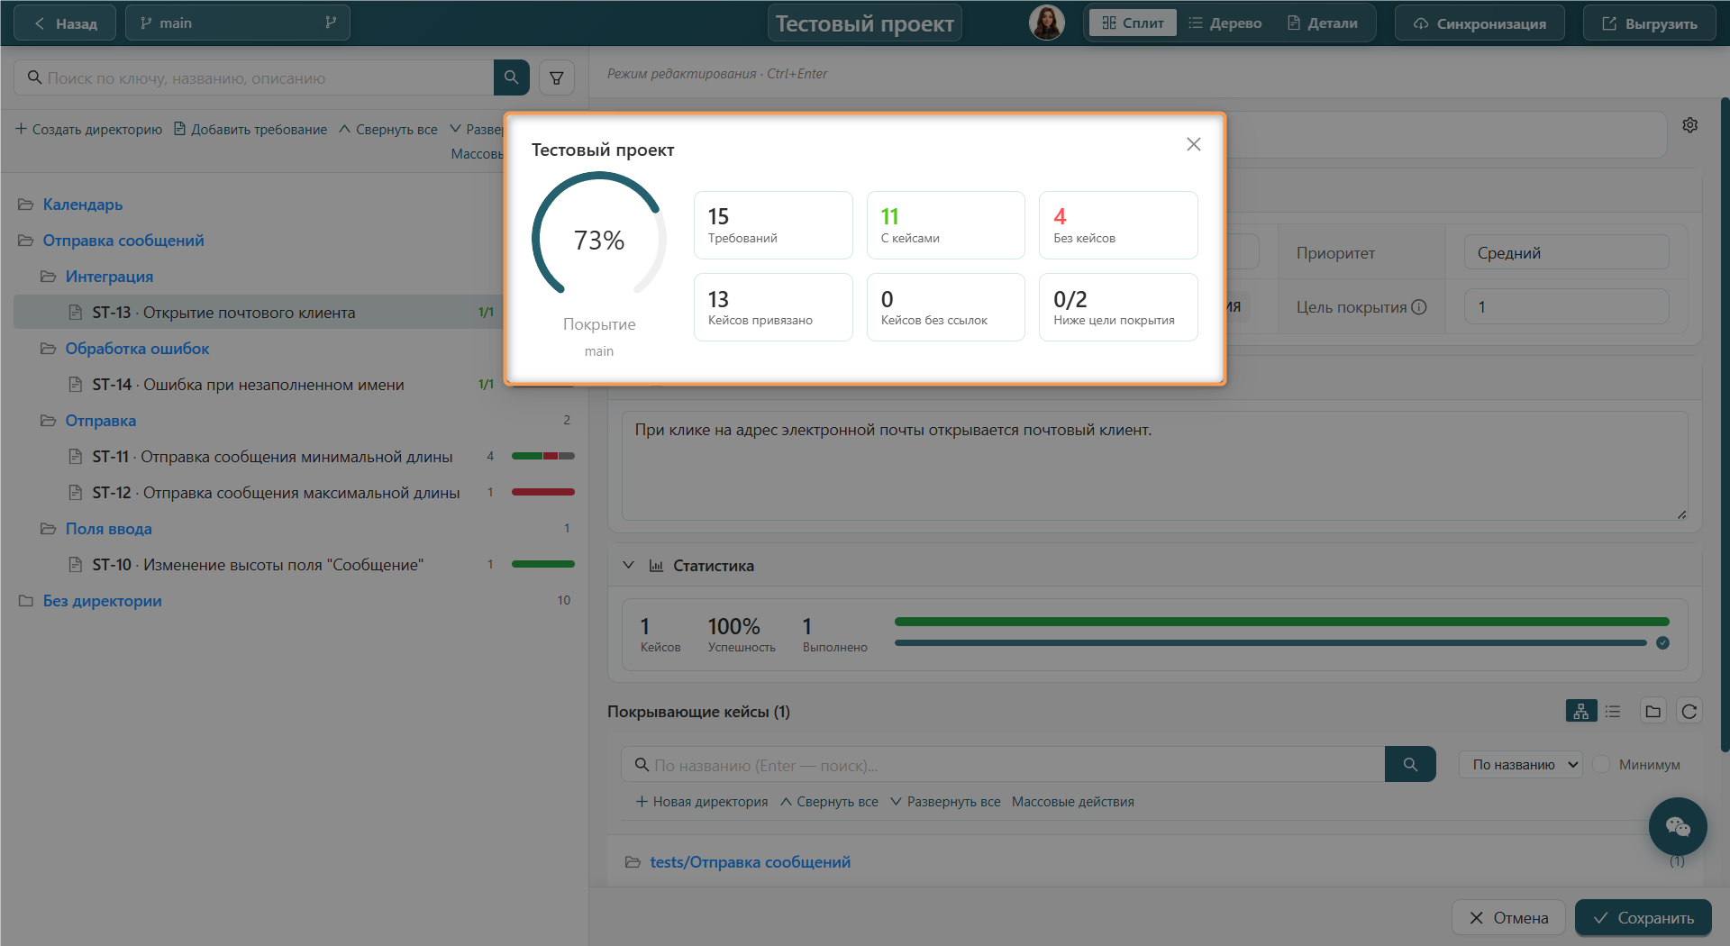Viewport: 1730px width, 946px height.
Task: Click the Цель покрытия value field
Action: tap(1567, 307)
